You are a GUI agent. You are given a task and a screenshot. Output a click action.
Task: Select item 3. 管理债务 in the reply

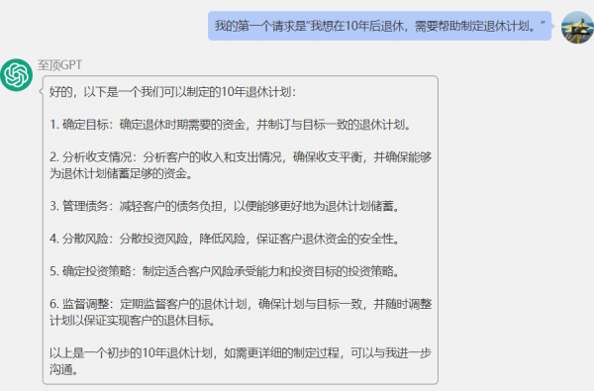(225, 206)
